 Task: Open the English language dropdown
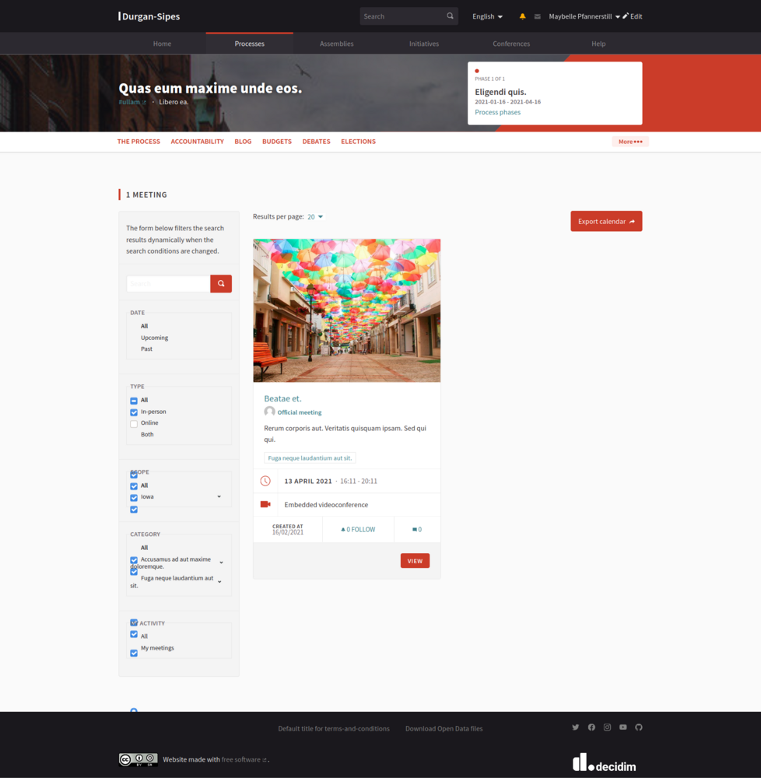point(487,16)
